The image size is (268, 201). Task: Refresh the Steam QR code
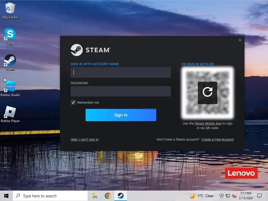pos(207,93)
